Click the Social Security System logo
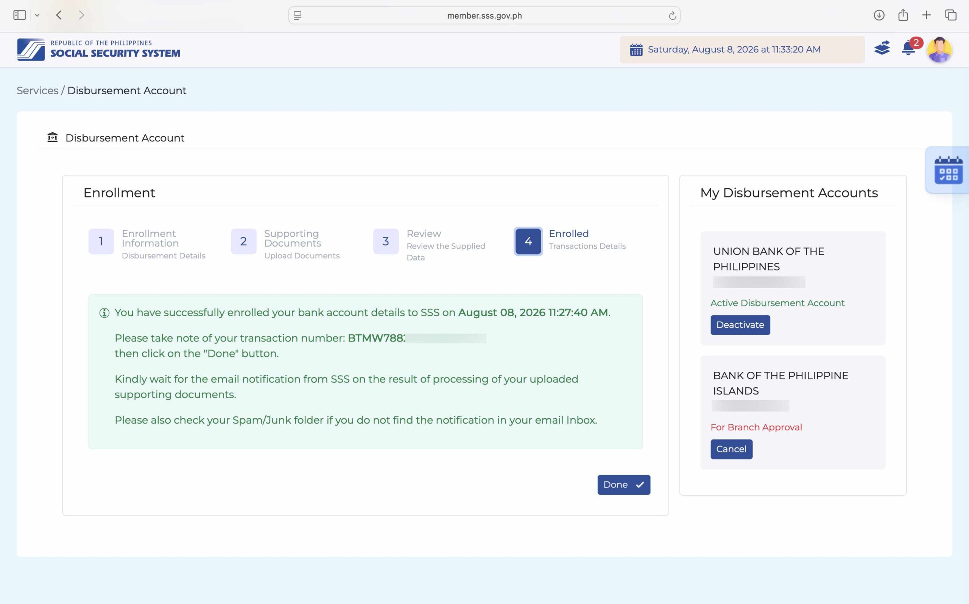This screenshot has width=969, height=604. click(31, 50)
